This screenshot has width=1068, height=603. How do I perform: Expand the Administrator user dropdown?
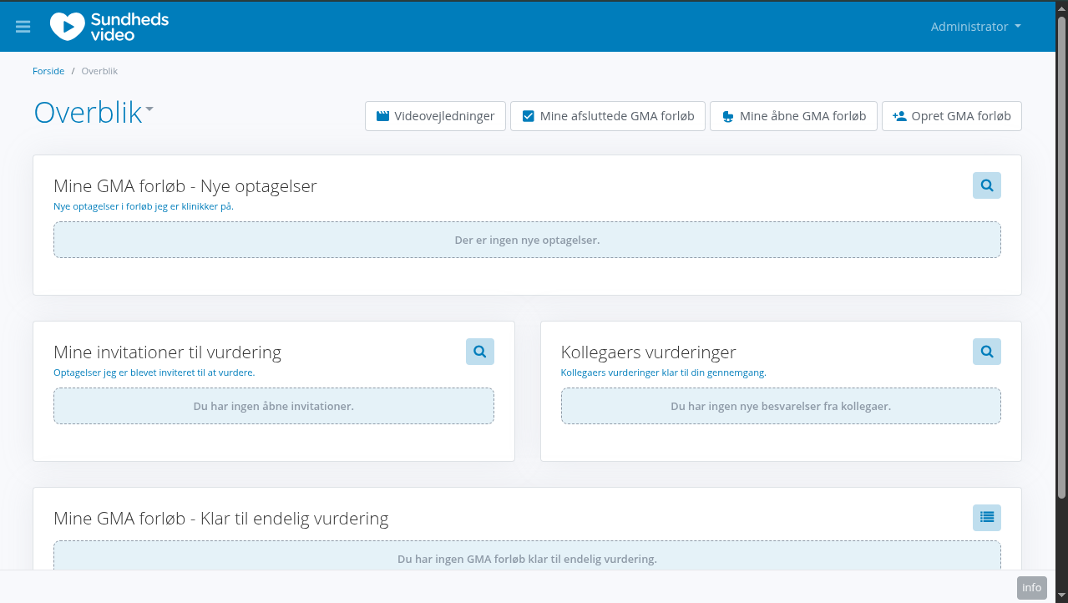point(975,27)
